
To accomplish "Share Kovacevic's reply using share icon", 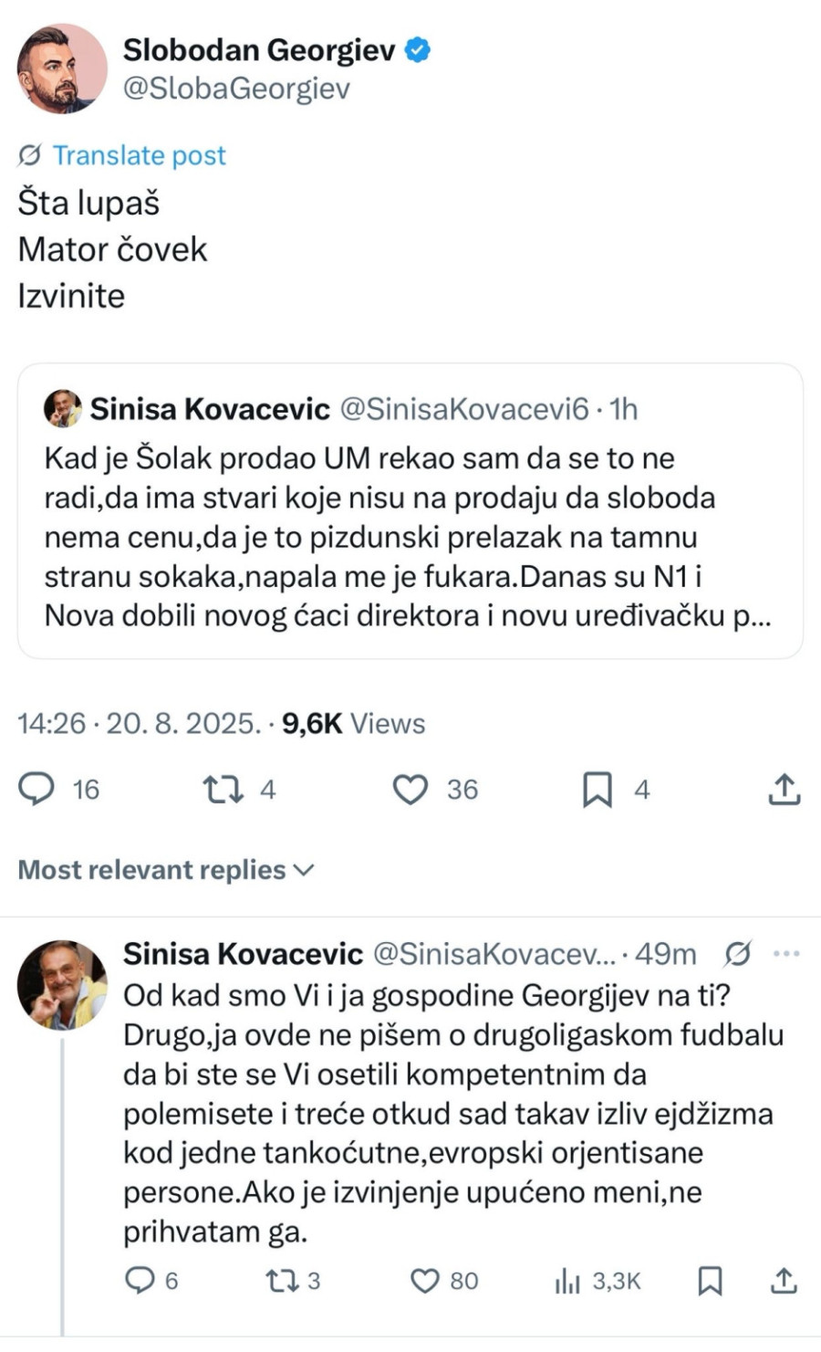I will pyautogui.click(x=784, y=1281).
